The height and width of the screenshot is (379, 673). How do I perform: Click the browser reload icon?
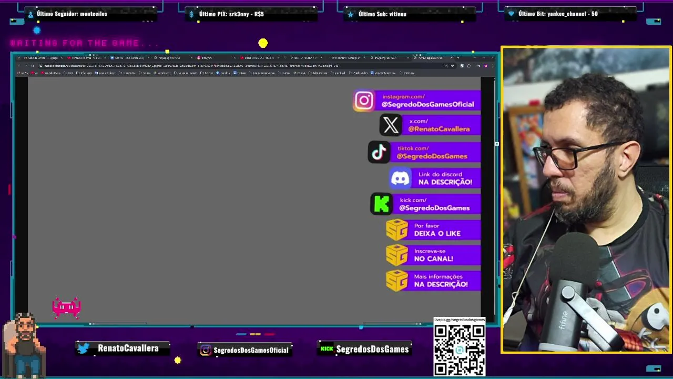point(33,66)
